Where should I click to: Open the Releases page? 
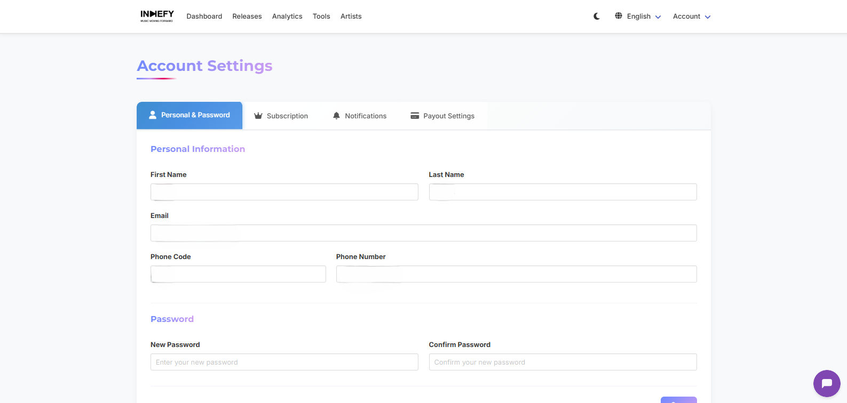coord(247,17)
